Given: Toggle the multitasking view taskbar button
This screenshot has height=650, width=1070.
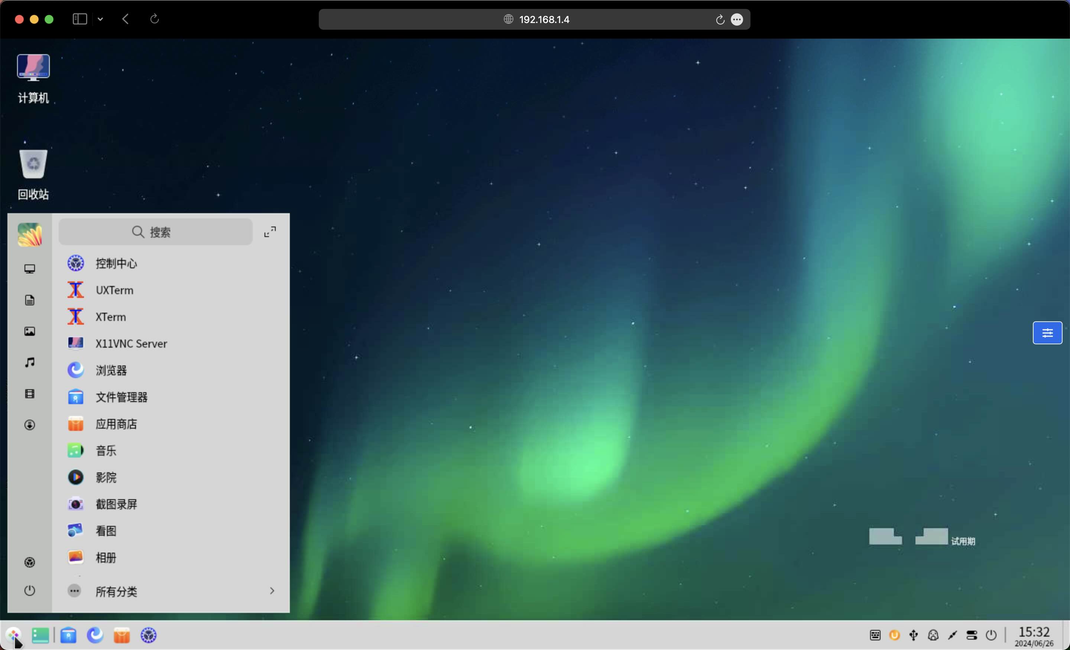Looking at the screenshot, I should [x=40, y=636].
